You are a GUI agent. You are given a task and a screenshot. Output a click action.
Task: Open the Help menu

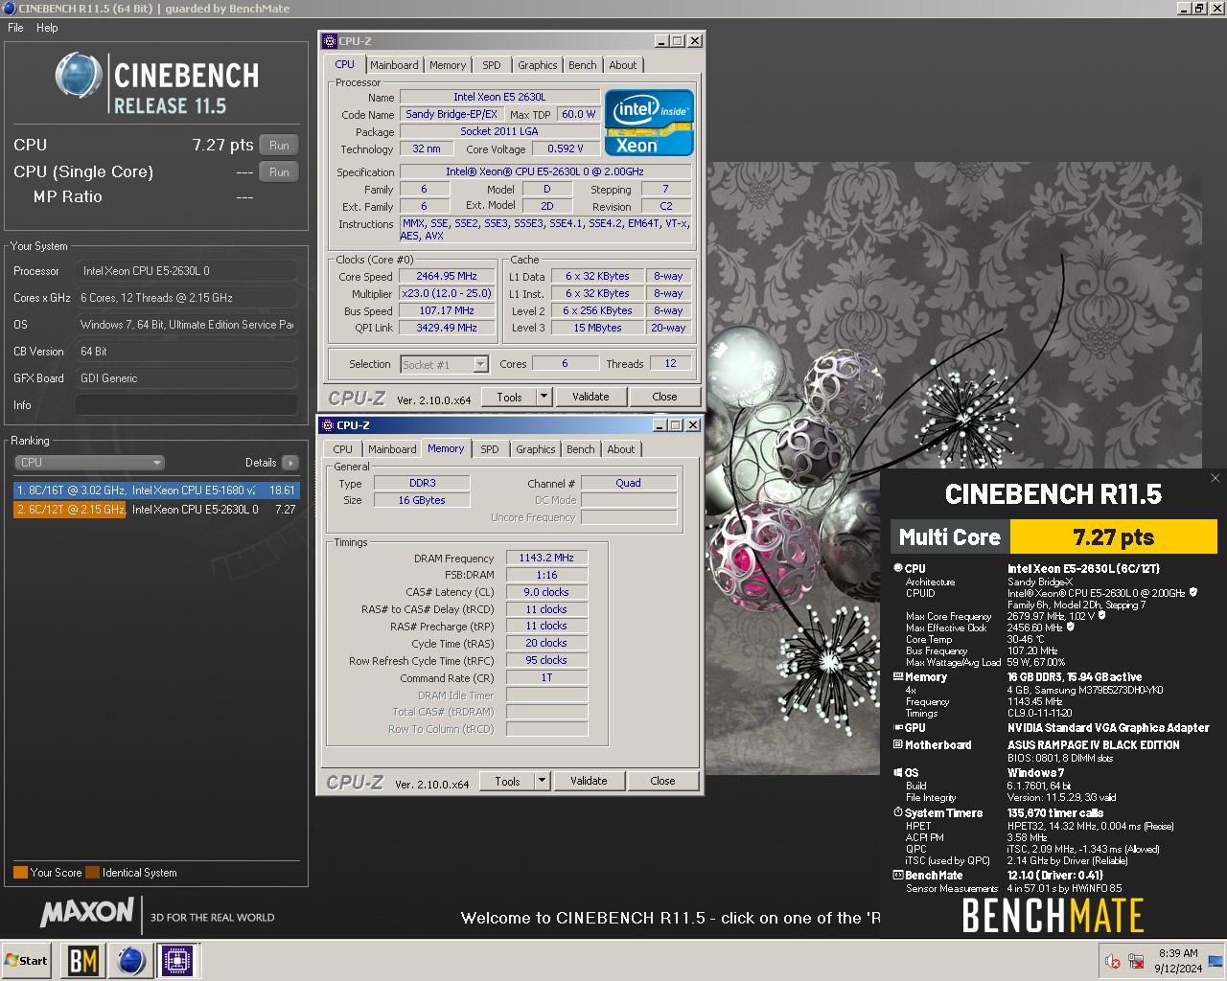coord(47,28)
